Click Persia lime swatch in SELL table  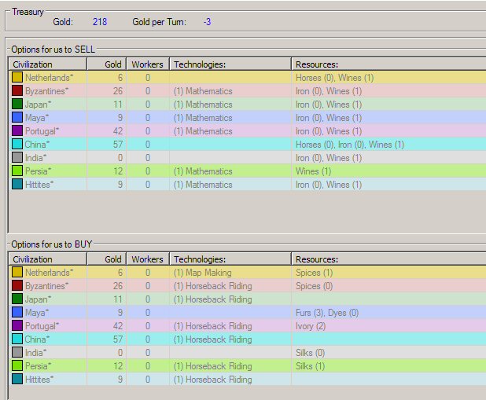[17, 171]
